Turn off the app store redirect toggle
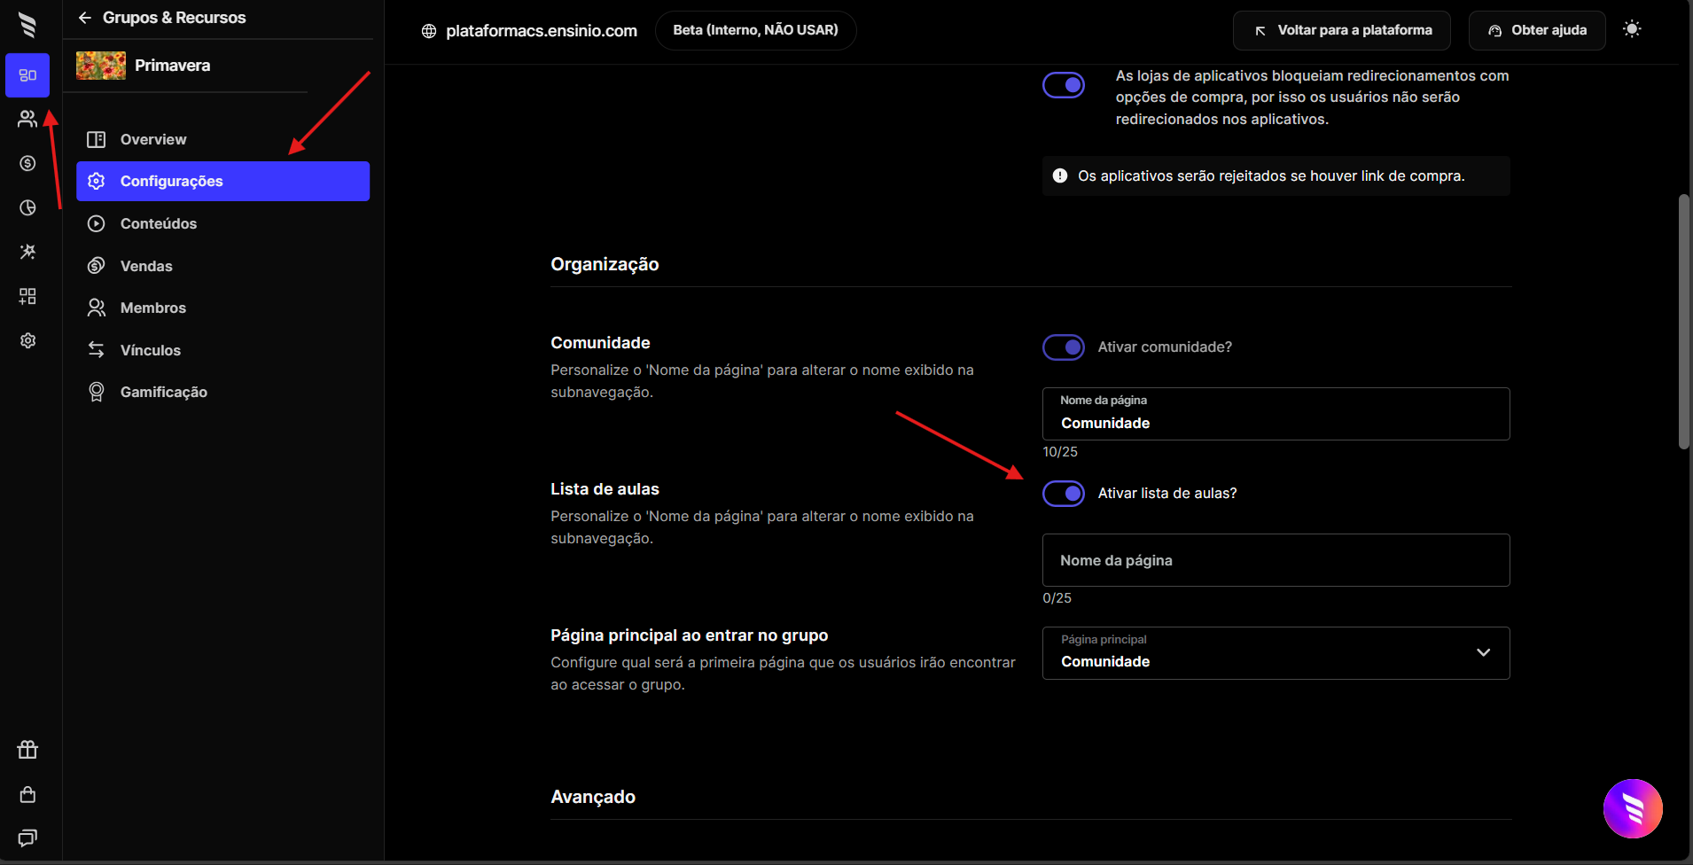This screenshot has height=865, width=1693. 1064,85
